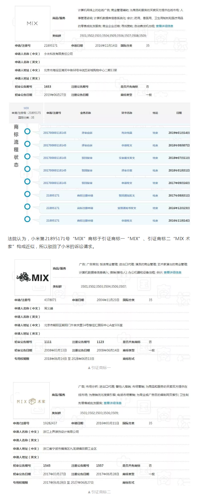Click applicant name 小米科技有限责任公司
Viewport: 204px width, 503px height.
(x=58, y=54)
